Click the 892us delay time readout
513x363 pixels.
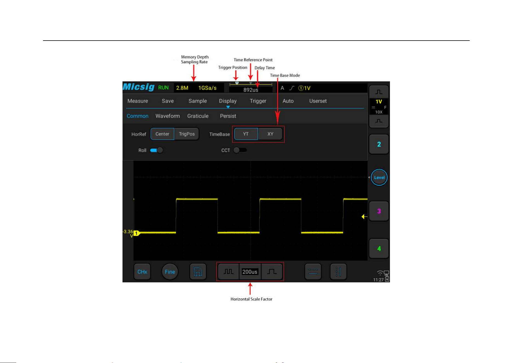tap(251, 90)
